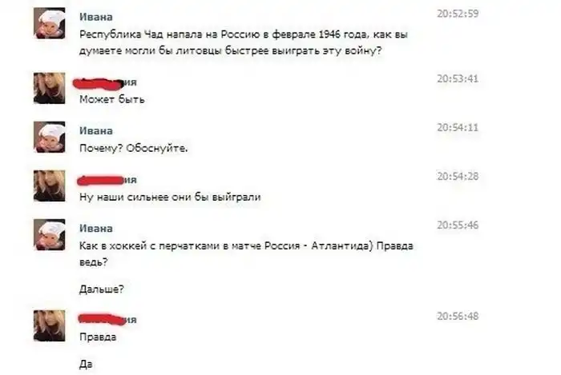Click the timestamp 20:54:11
This screenshot has height=375, width=561.
[458, 128]
